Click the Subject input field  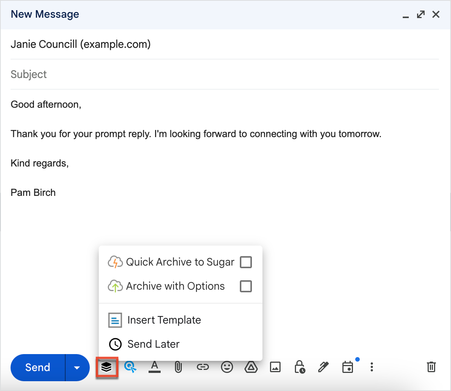click(151, 74)
